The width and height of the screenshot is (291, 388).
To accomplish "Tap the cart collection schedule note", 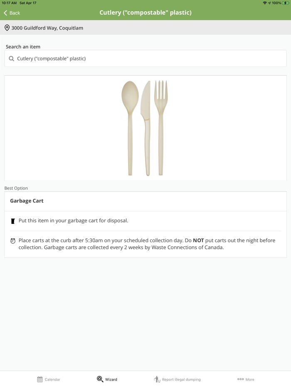I will point(147,244).
